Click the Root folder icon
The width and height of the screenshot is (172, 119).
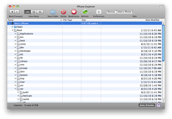tap(15, 30)
